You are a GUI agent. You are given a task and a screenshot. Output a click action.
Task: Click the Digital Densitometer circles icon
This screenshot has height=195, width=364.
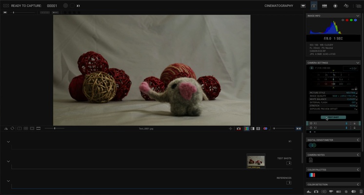click(312, 145)
